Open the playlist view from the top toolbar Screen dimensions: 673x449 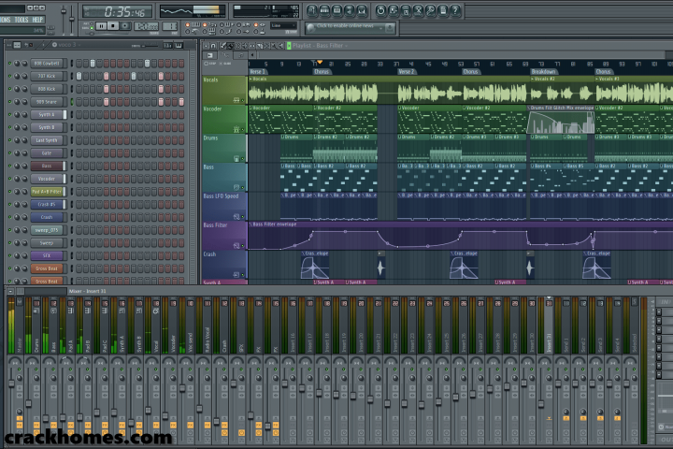coord(312,10)
